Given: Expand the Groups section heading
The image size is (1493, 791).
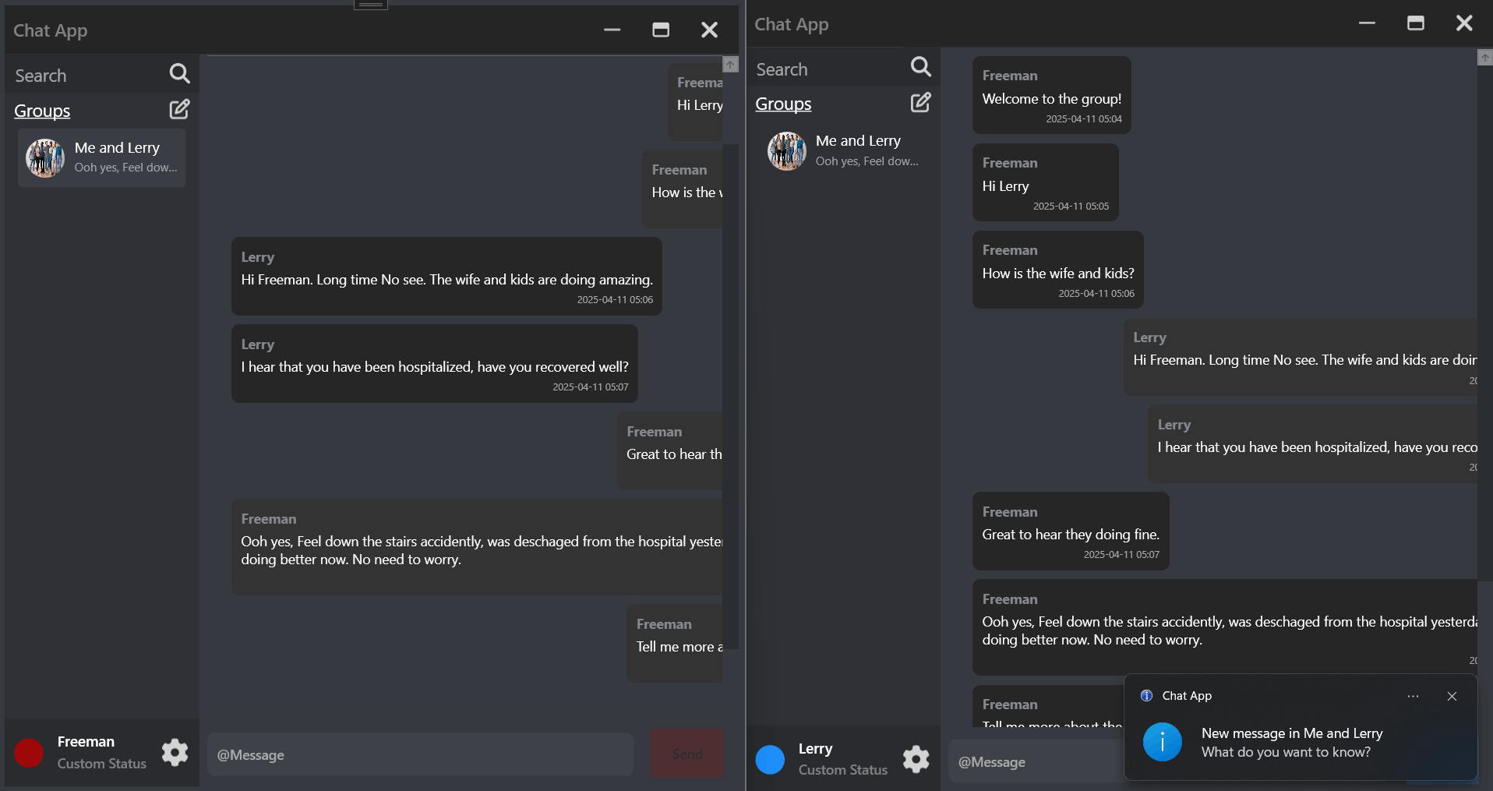Looking at the screenshot, I should 41,110.
